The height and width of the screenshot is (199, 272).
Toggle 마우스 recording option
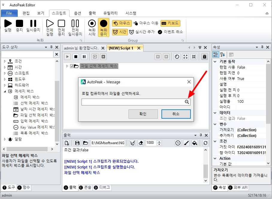point(122,23)
